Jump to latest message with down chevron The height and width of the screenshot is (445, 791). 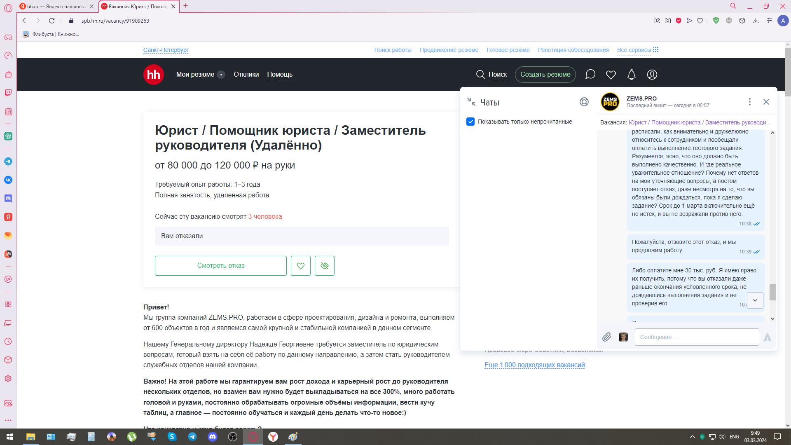pyautogui.click(x=755, y=300)
